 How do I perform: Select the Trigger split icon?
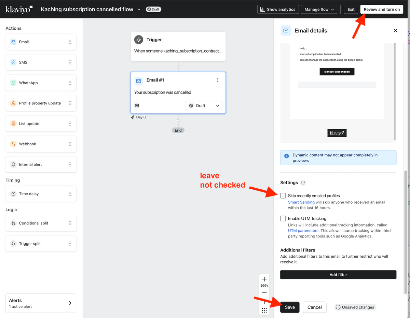click(x=13, y=244)
